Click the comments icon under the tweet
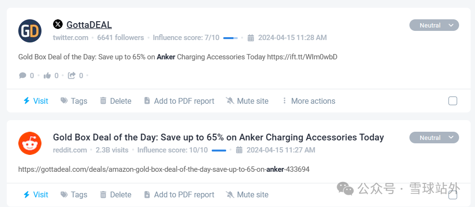475x207 pixels. click(23, 75)
